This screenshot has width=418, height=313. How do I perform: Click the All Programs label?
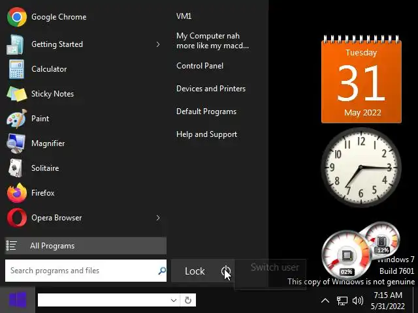(x=52, y=246)
